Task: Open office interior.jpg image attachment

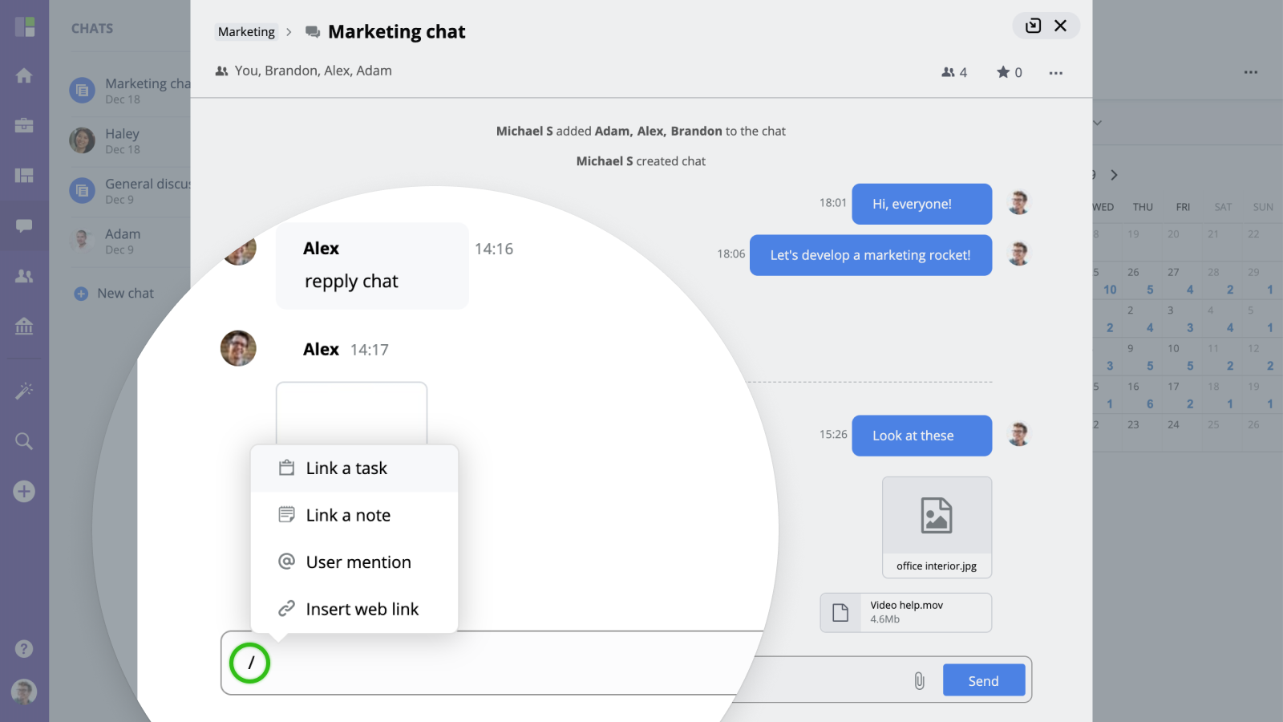Action: tap(937, 527)
